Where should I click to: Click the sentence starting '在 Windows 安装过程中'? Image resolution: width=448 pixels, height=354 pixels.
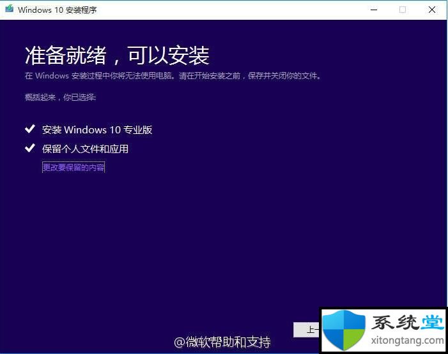(173, 76)
